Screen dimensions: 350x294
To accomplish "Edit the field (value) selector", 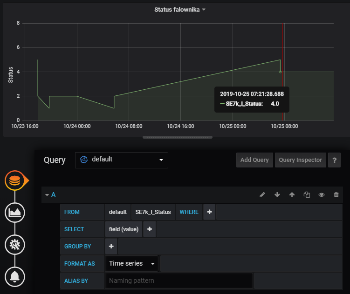I will coord(124,229).
